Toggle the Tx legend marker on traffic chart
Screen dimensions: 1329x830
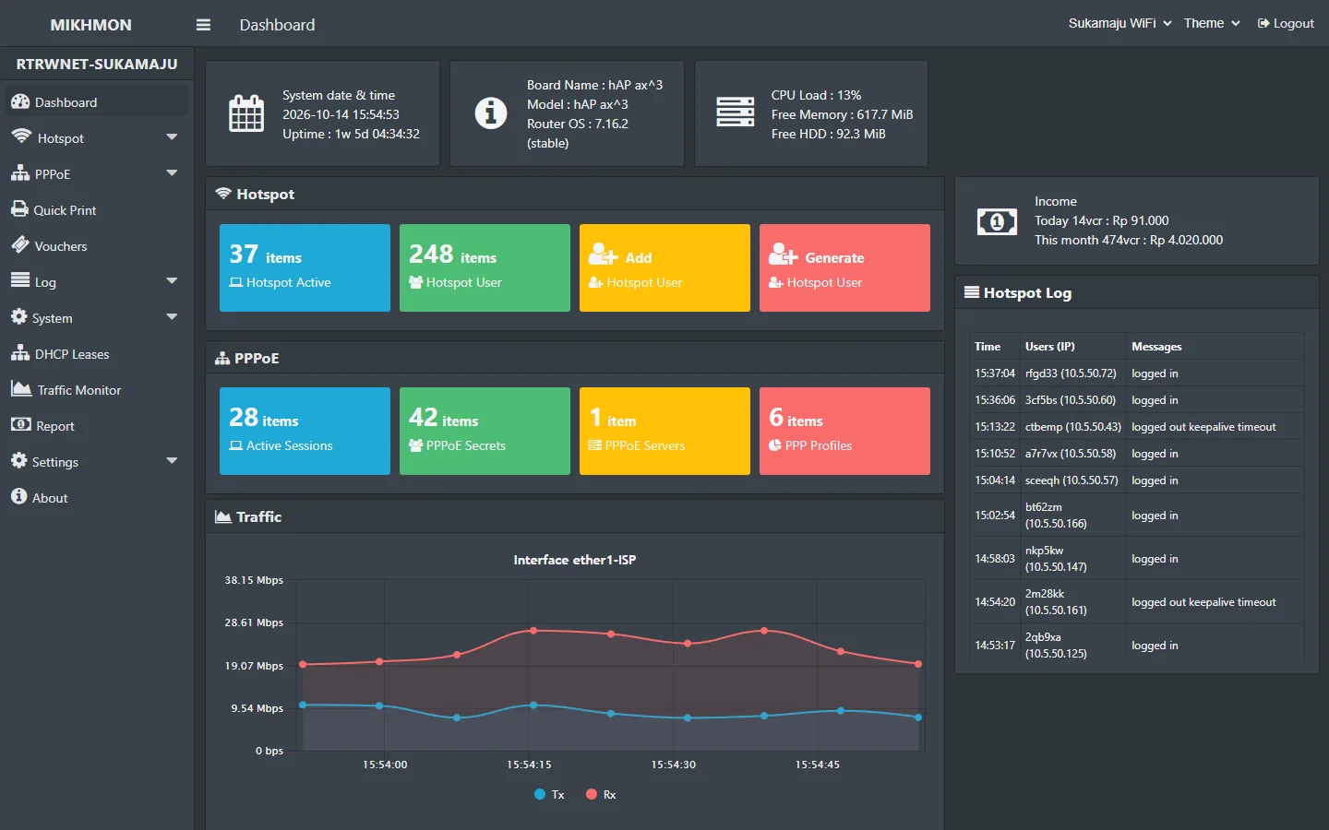coord(540,794)
